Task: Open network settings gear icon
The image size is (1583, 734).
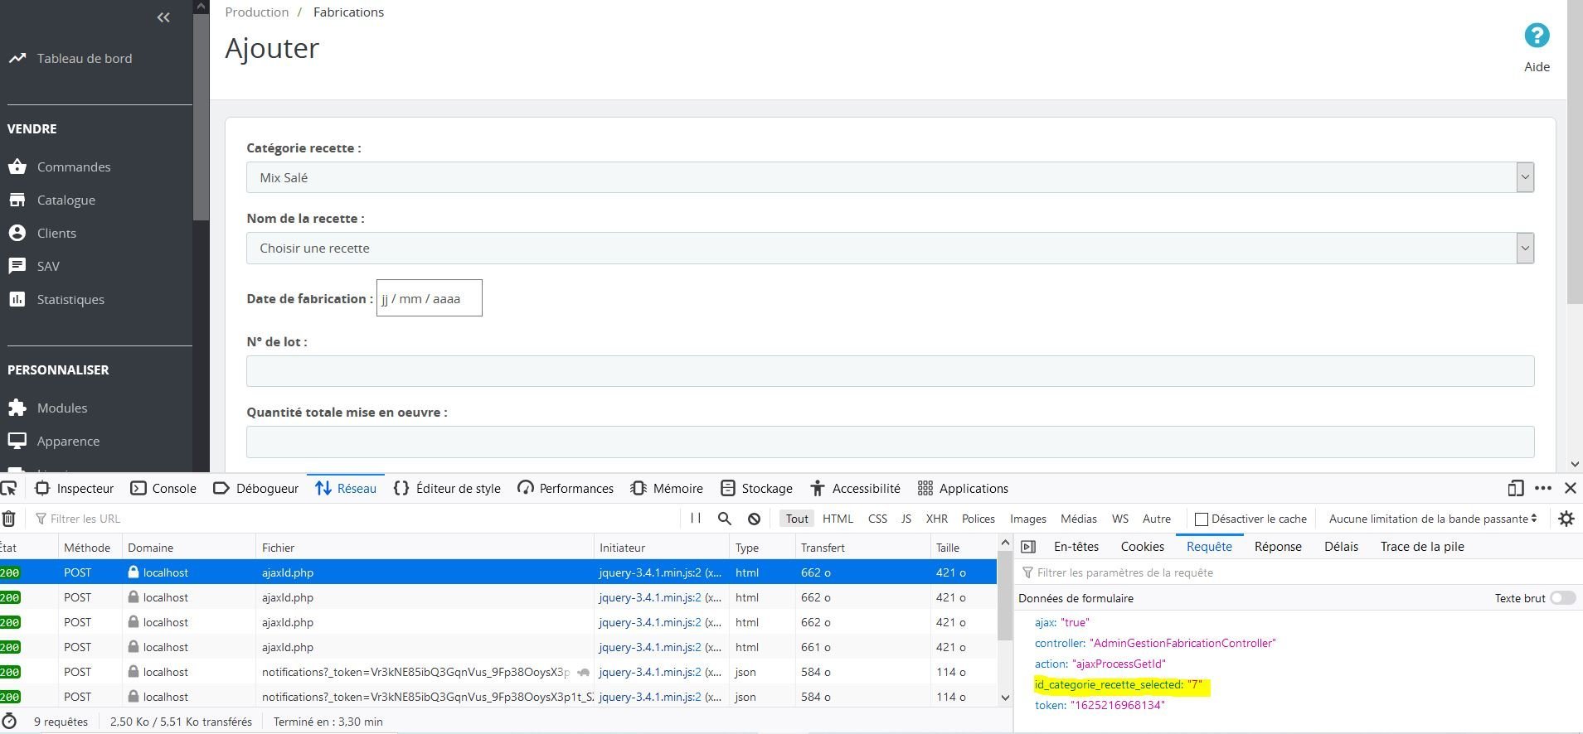Action: (x=1566, y=519)
